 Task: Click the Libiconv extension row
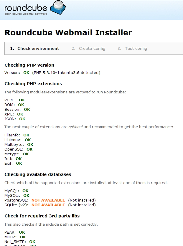point(18,140)
